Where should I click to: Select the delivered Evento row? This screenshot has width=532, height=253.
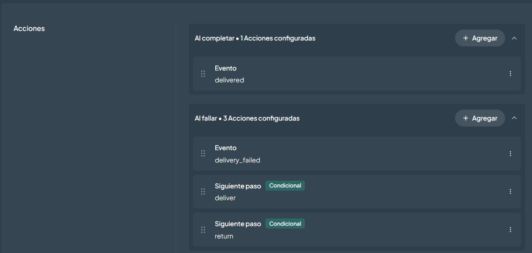[357, 74]
